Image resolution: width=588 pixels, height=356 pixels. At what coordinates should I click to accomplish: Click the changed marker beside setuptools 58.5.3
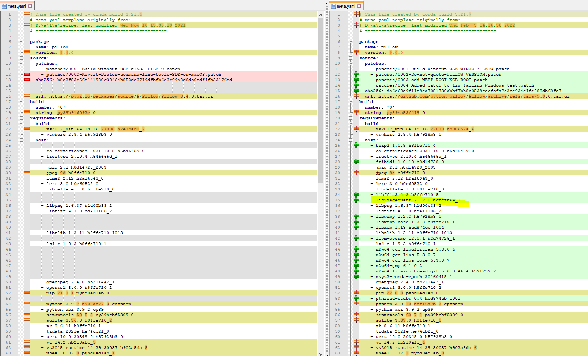point(27,315)
